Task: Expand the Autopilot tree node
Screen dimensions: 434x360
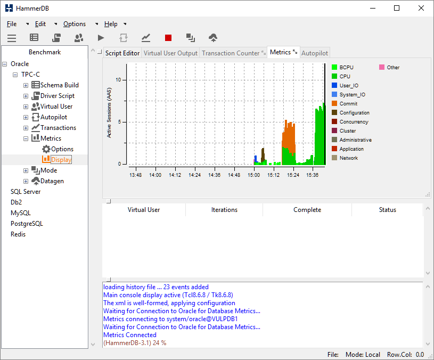Action: [x=26, y=117]
